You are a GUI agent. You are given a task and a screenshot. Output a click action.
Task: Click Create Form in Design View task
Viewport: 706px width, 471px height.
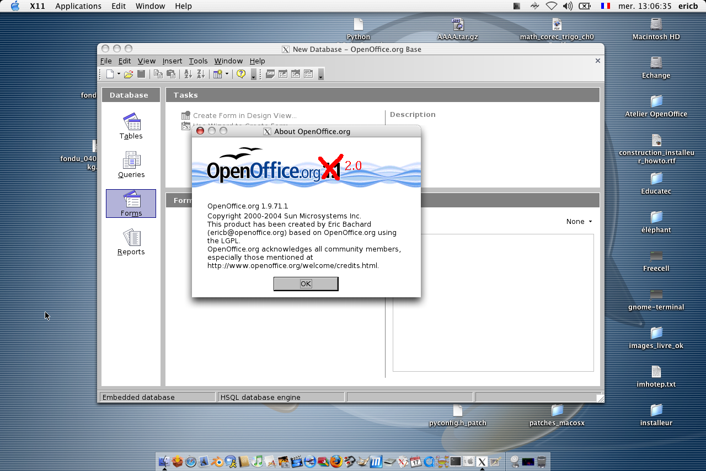244,116
